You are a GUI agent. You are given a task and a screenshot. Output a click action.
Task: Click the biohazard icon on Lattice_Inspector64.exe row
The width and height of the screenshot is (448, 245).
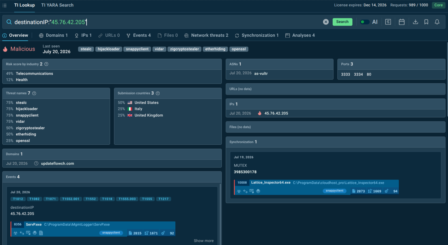[x=239, y=191]
